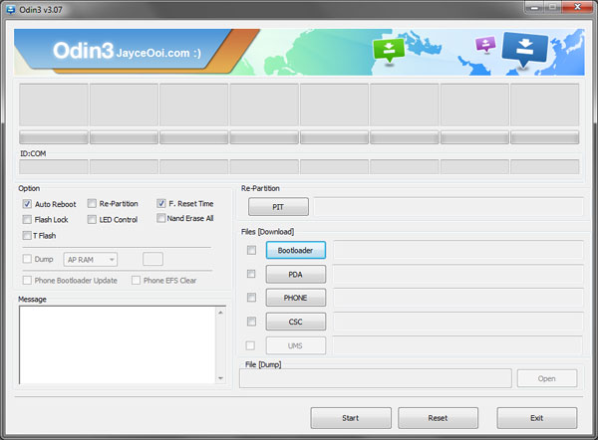Click the small field next to AP RAM
The image size is (598, 440).
coord(152,259)
